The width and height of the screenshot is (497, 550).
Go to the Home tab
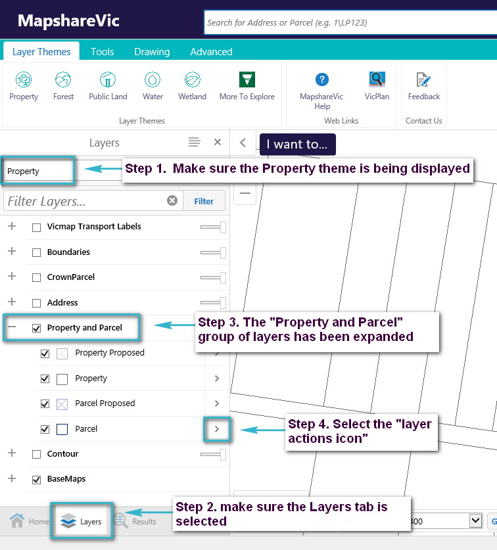[x=30, y=521]
